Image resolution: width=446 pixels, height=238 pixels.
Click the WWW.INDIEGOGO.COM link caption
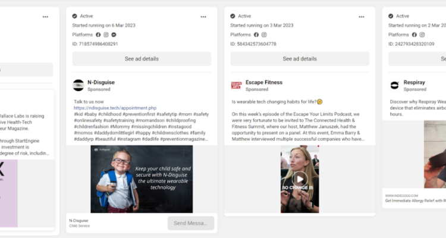(x=401, y=196)
